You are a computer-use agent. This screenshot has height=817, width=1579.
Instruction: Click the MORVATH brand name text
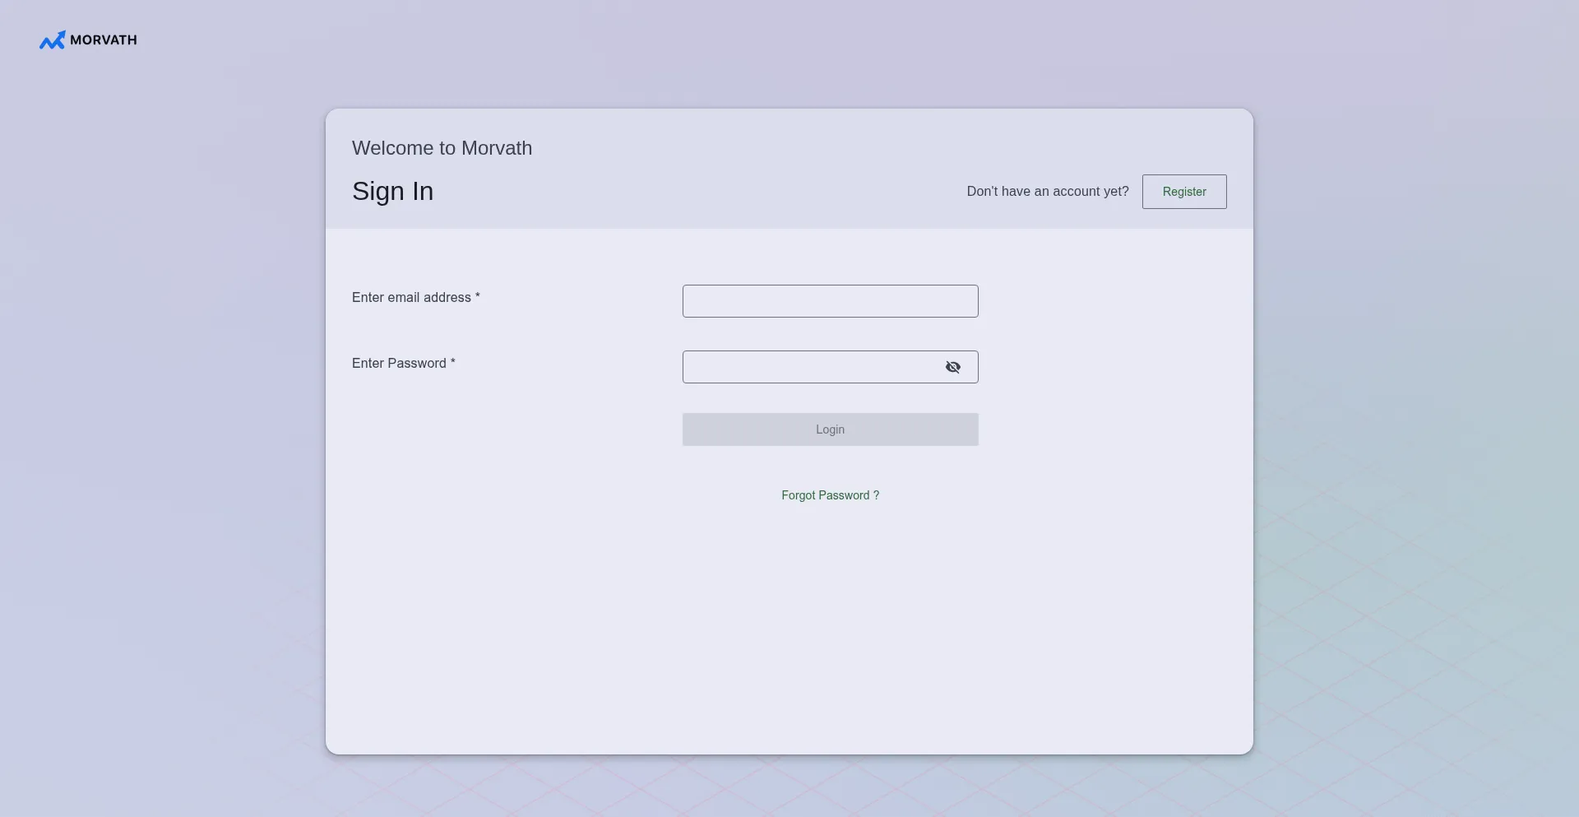[104, 40]
